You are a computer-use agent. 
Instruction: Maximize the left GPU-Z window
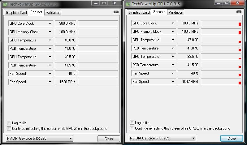coord(104,3)
